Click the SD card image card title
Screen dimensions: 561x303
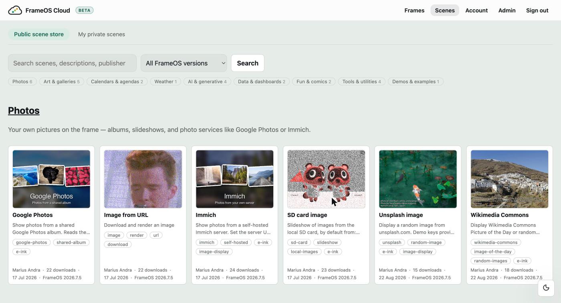(307, 215)
